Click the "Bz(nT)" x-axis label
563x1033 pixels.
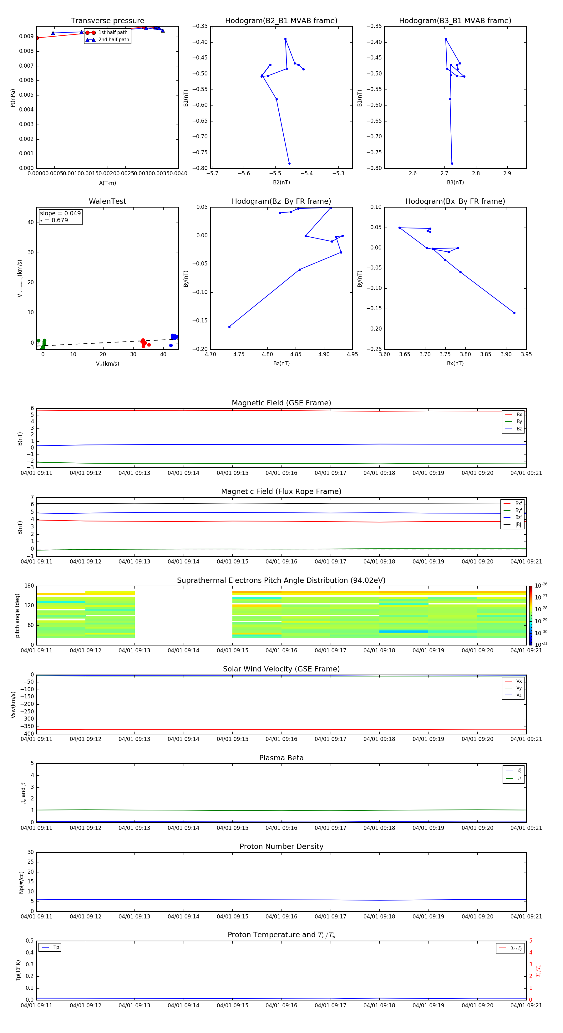(x=281, y=363)
